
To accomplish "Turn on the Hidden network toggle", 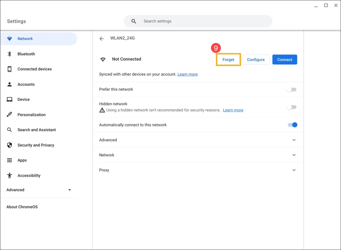I will 292,107.
